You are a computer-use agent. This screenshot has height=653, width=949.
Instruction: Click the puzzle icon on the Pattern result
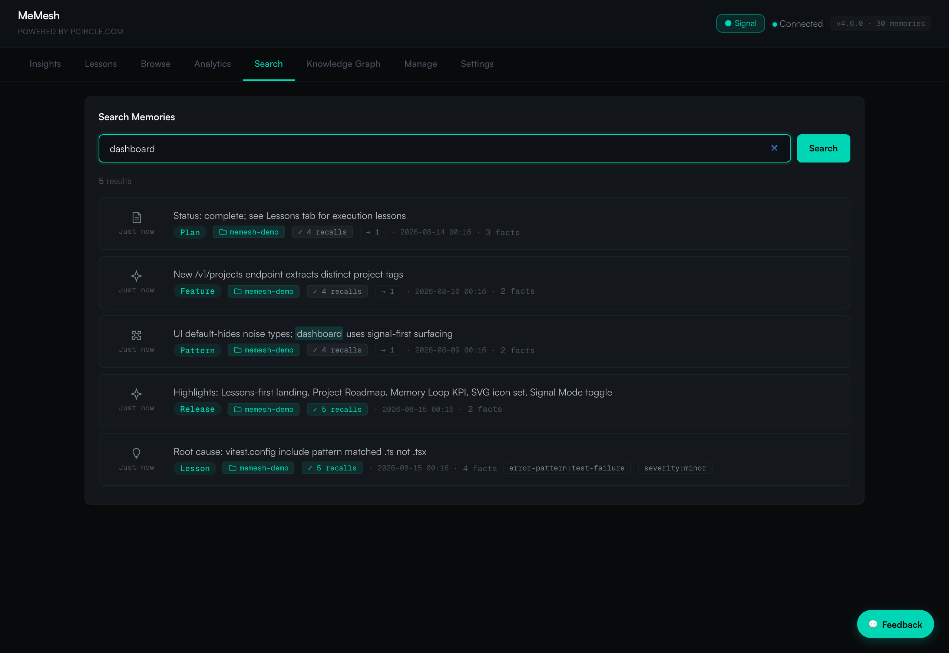136,335
